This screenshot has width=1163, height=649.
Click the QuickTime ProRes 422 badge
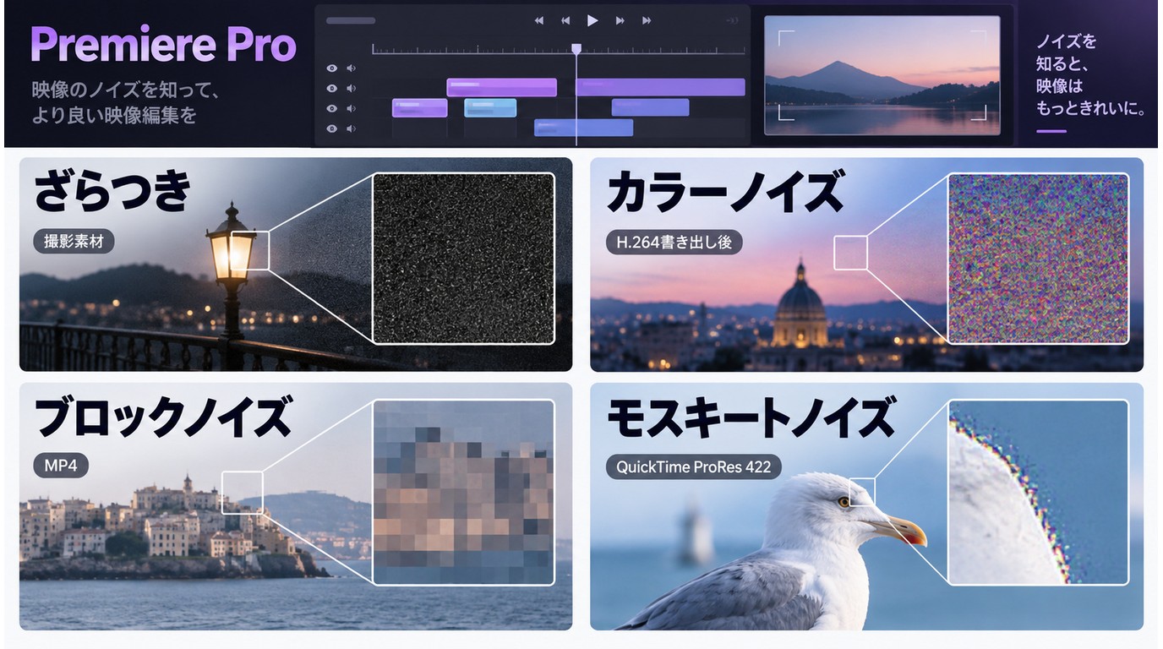[x=693, y=466]
